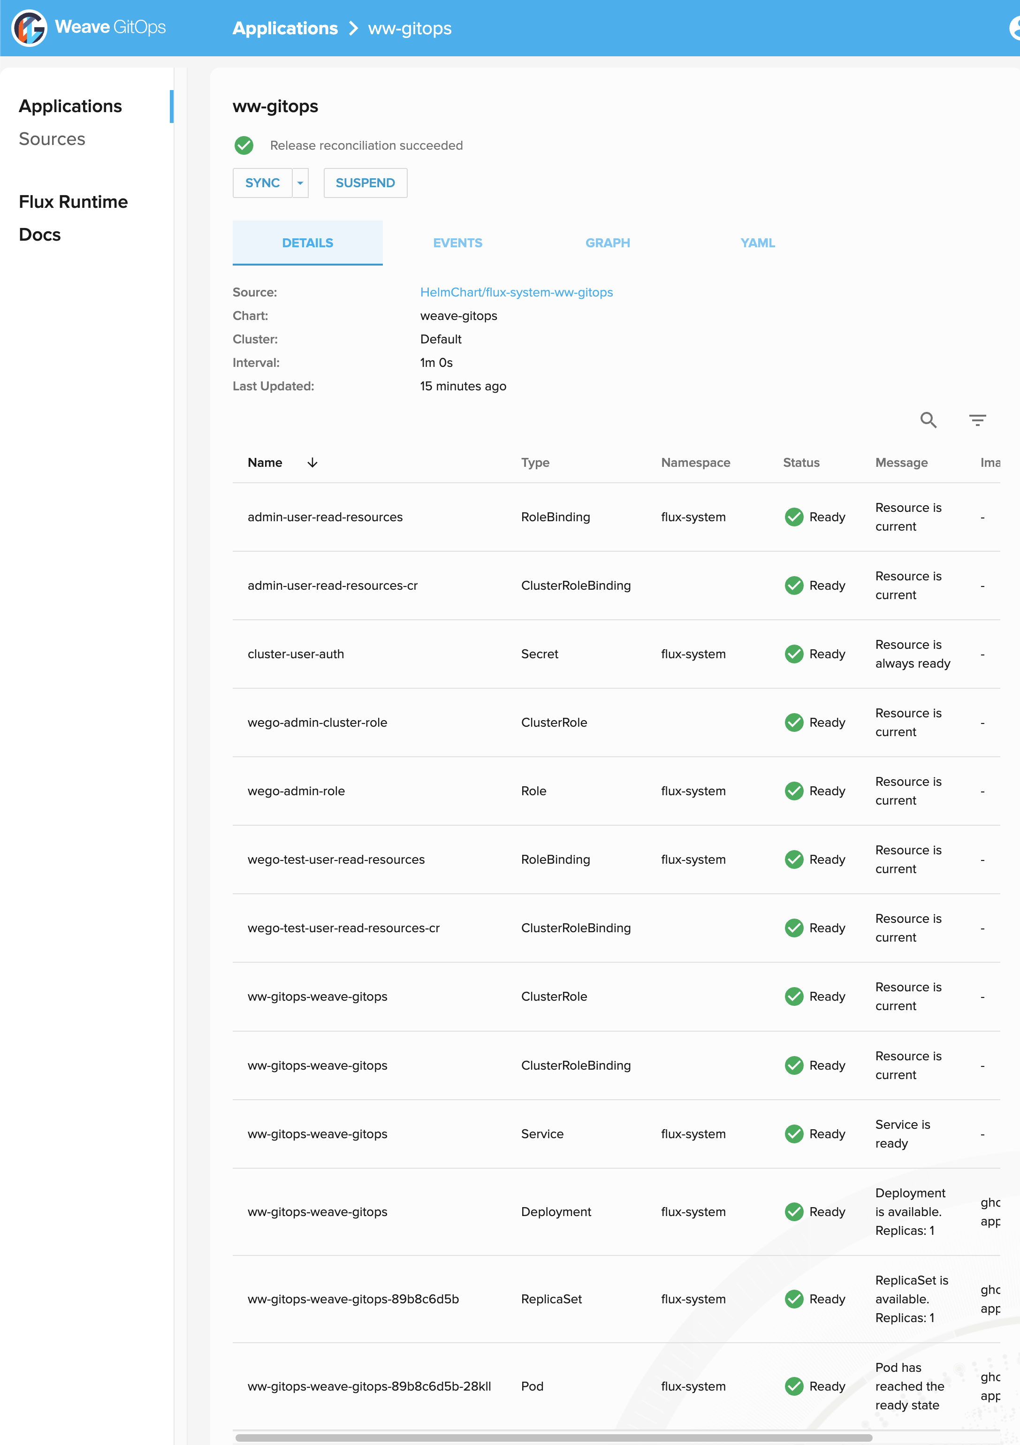Open the YAML tab
Image resolution: width=1020 pixels, height=1445 pixels.
[x=758, y=243]
